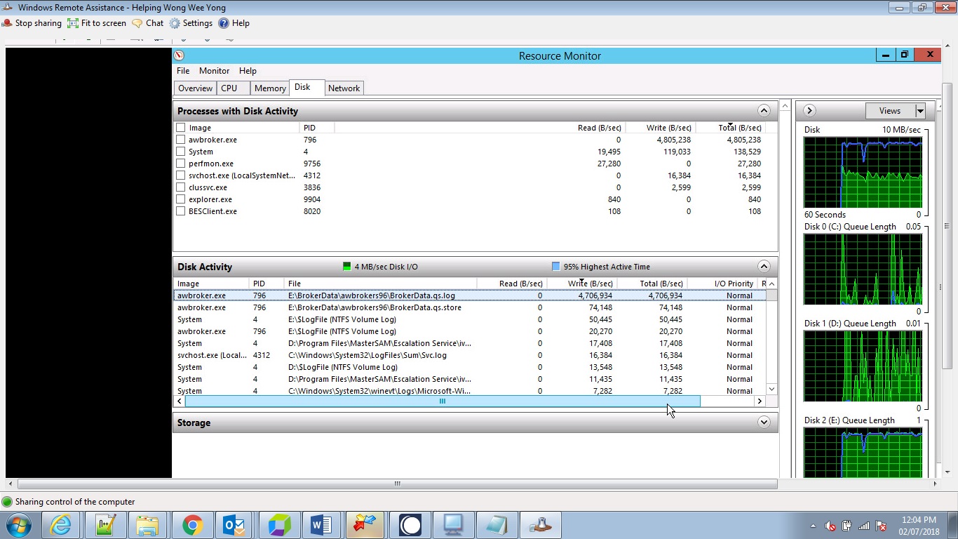Open the Views dropdown arrow

pos(920,111)
